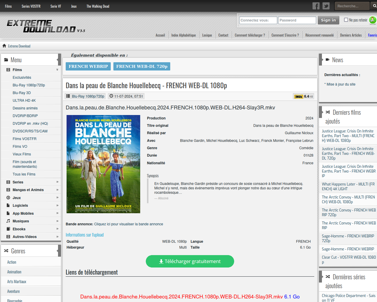Click the home icon in breadcrumb
Image resolution: width=377 pixels, height=302 pixels.
(4, 46)
